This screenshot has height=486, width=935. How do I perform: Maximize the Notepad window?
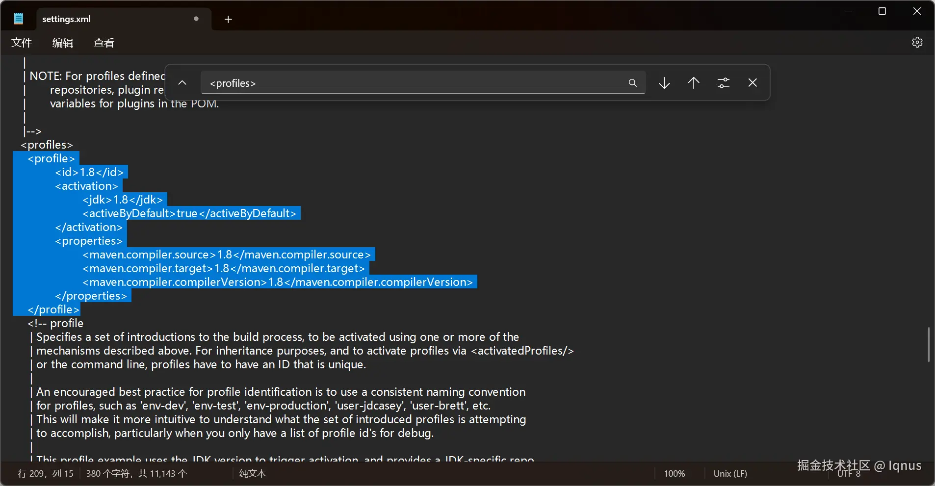pyautogui.click(x=882, y=11)
